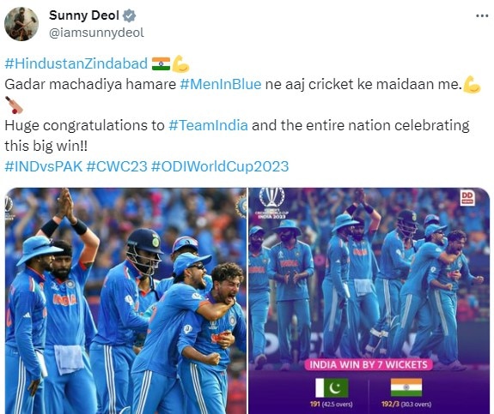Viewport: 494px width, 414px height.
Task: Open the three-dot more options menu
Action: click(x=482, y=15)
